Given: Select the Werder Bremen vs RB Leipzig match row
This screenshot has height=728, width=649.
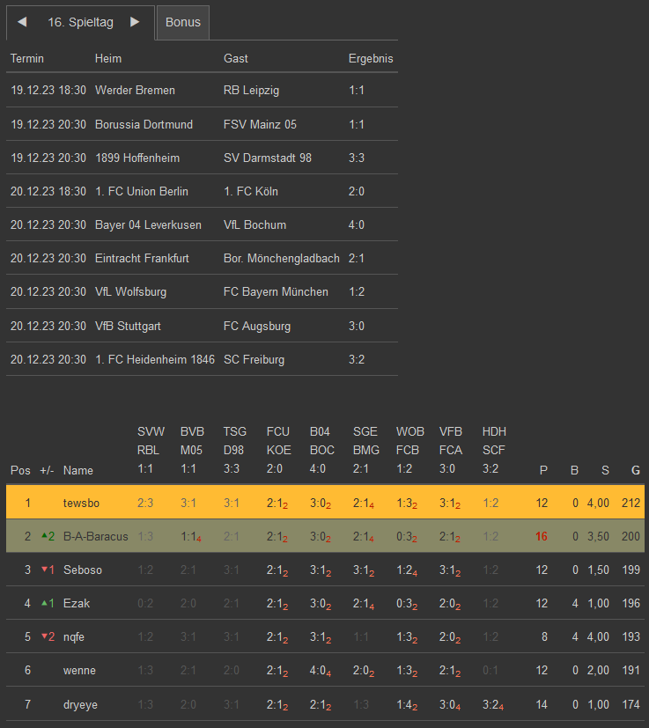Looking at the screenshot, I should coord(202,90).
